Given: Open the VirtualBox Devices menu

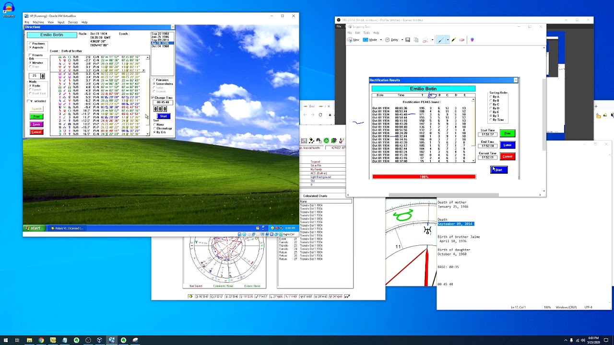Looking at the screenshot, I should pos(73,22).
